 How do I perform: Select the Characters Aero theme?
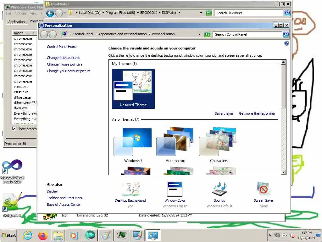(x=219, y=145)
